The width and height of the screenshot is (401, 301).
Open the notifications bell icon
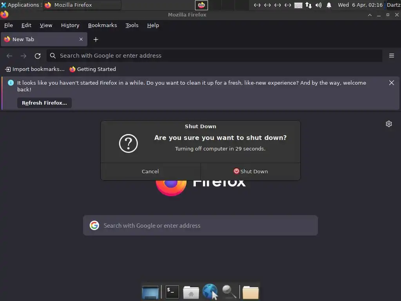point(329,5)
